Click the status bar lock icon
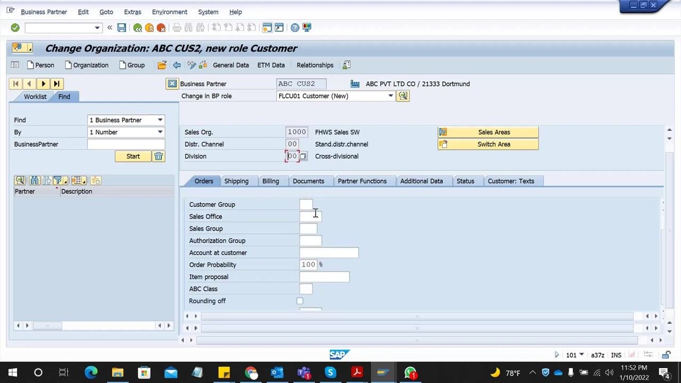 [x=666, y=355]
